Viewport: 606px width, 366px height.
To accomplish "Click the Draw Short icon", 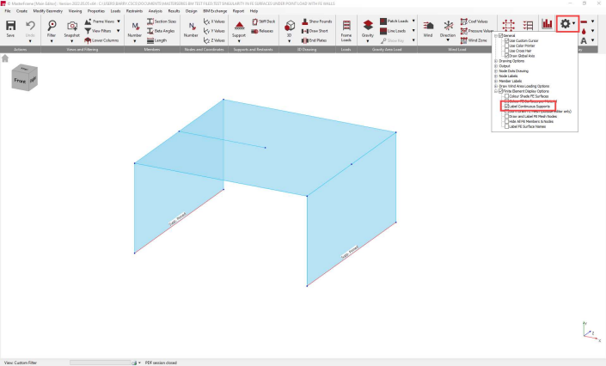I will coord(305,31).
